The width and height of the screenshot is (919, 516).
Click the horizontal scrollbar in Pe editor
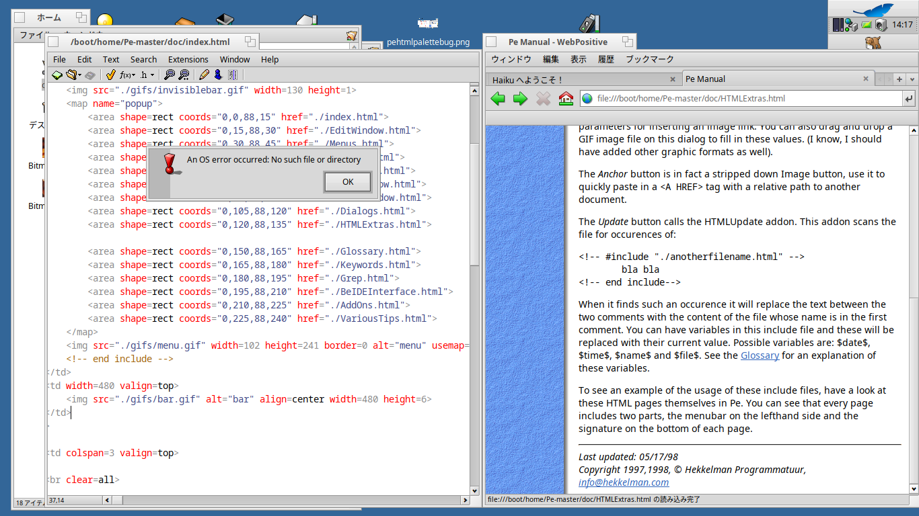289,501
